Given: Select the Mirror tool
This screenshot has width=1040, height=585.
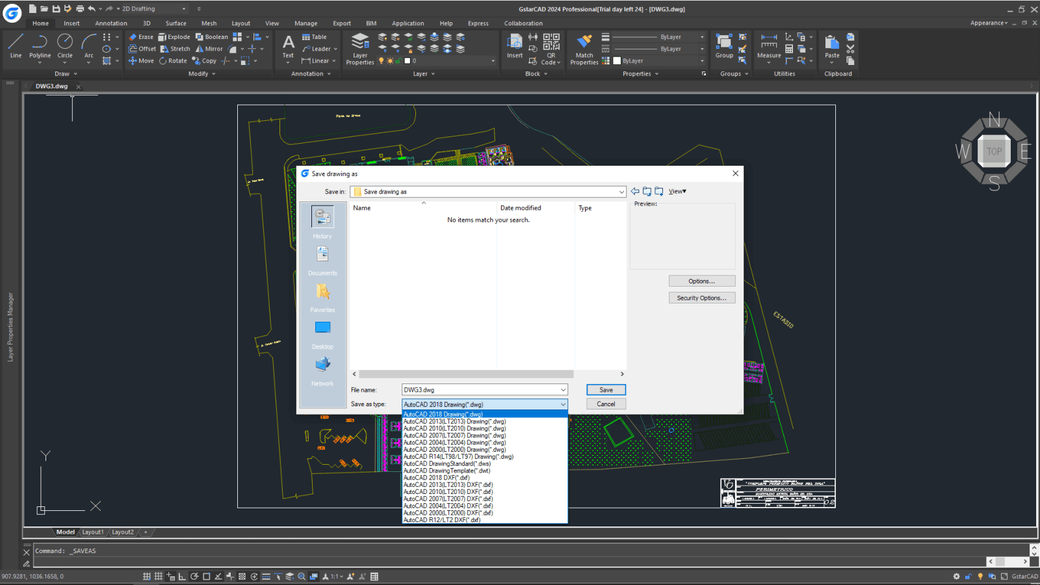Looking at the screenshot, I should point(209,49).
